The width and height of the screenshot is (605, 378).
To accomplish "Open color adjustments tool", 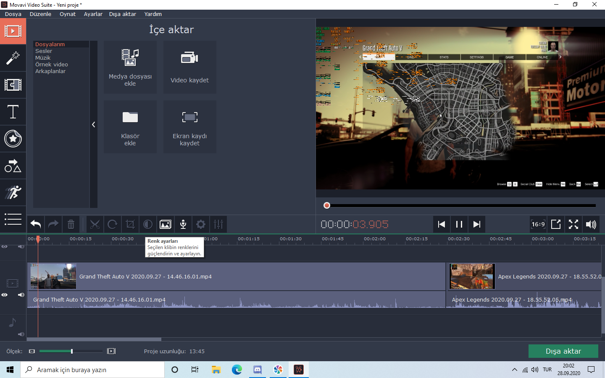I will pos(148,224).
